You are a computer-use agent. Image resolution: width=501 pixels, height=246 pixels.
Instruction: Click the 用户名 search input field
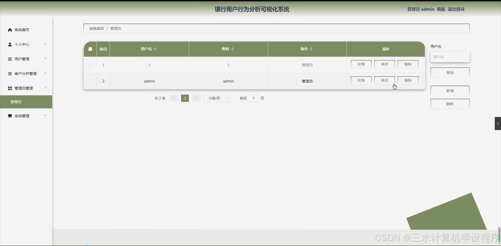tap(450, 57)
